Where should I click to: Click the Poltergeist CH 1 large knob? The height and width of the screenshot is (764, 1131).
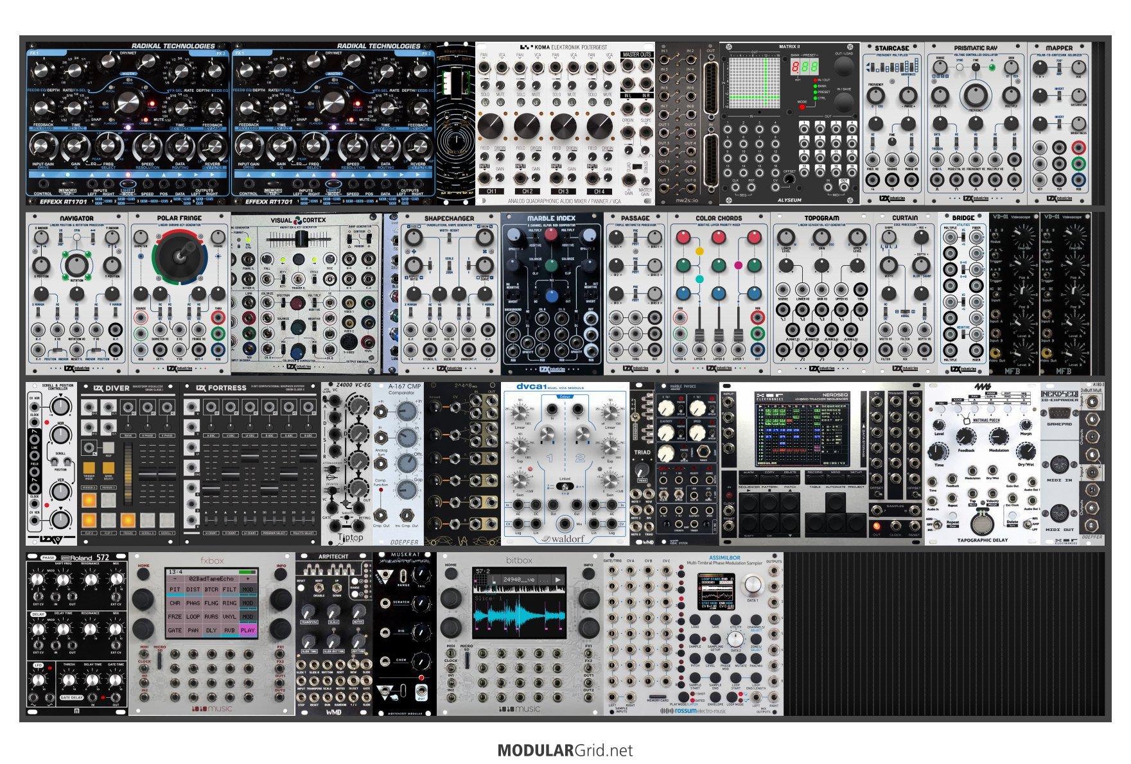pos(491,126)
